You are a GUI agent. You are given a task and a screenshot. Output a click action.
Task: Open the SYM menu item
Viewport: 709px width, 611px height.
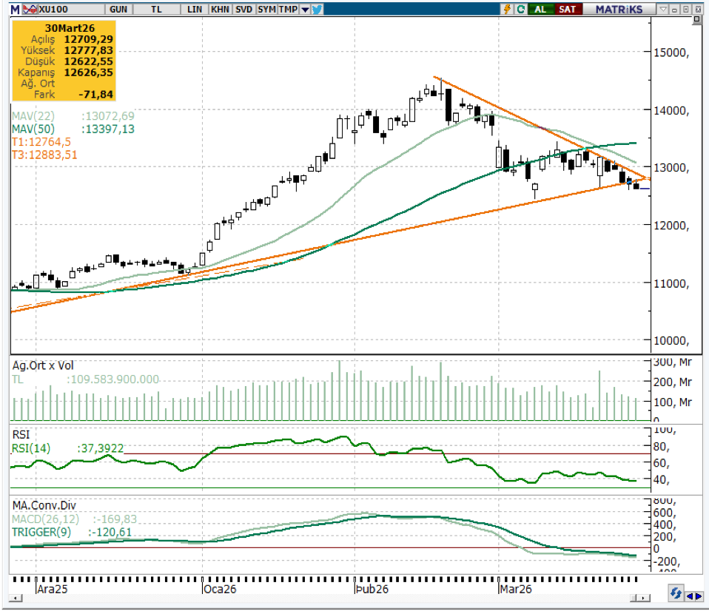[267, 9]
